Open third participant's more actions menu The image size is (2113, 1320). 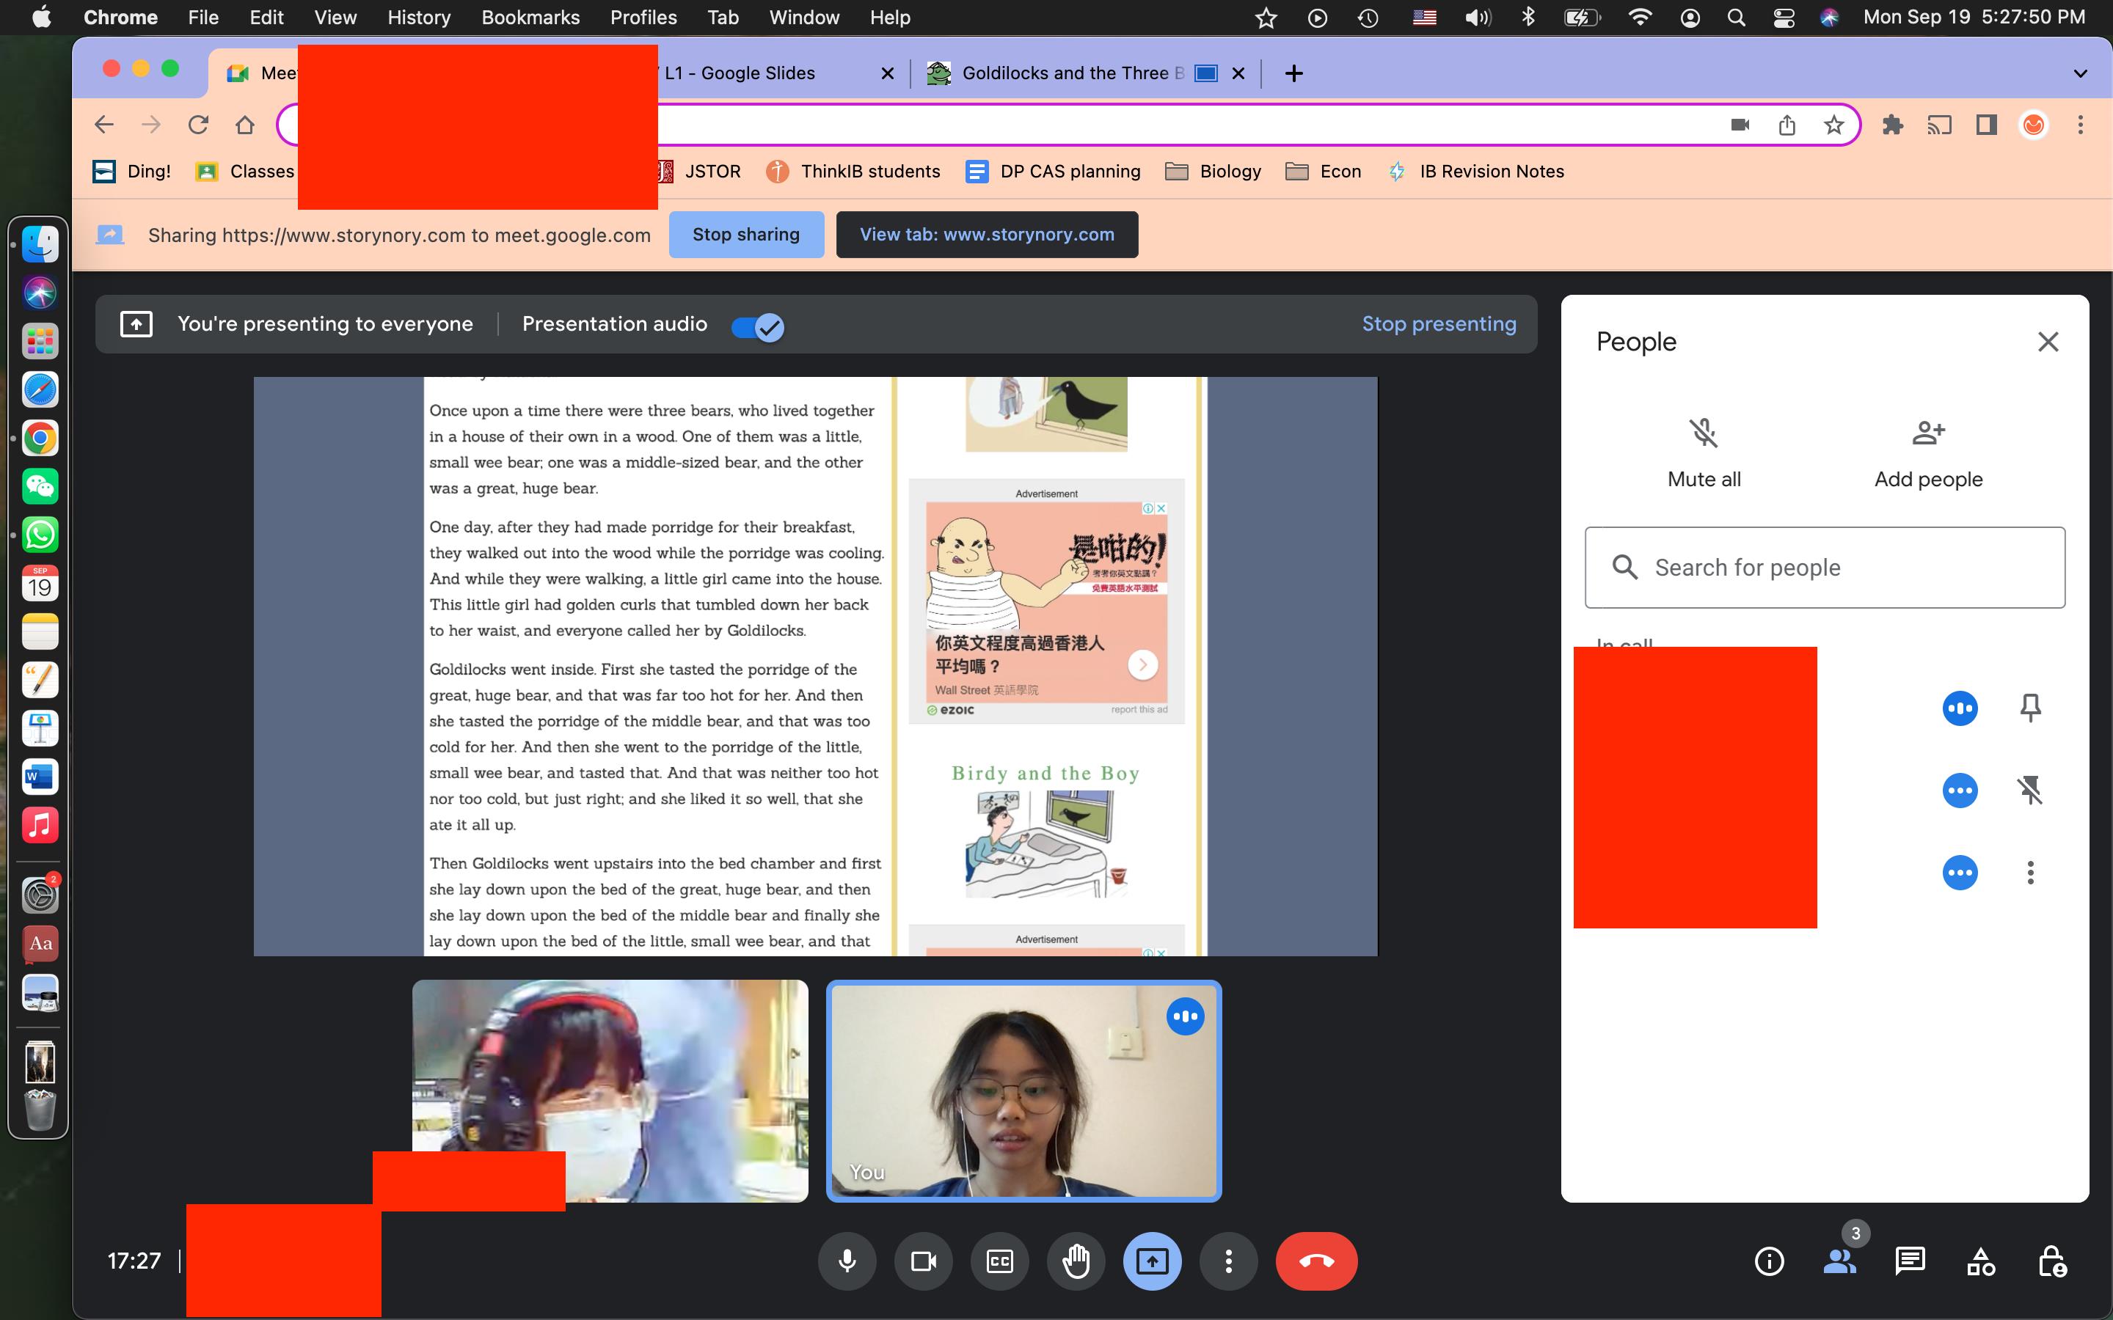[2030, 872]
